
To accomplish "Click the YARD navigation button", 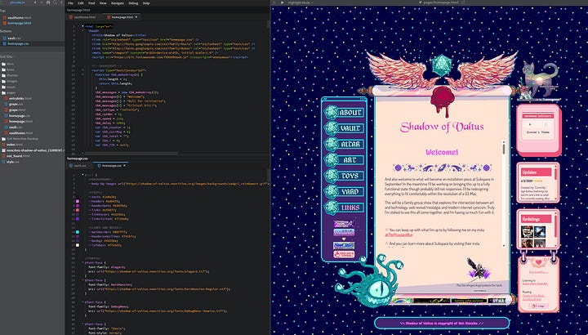I will (x=345, y=192).
